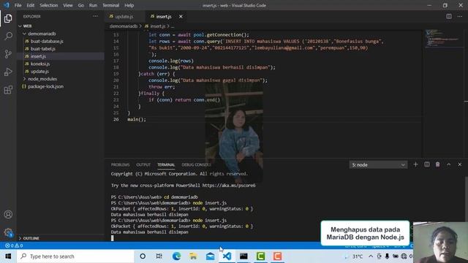Open the Selection menu
Screen dimensions: 468x263
point(49,5)
